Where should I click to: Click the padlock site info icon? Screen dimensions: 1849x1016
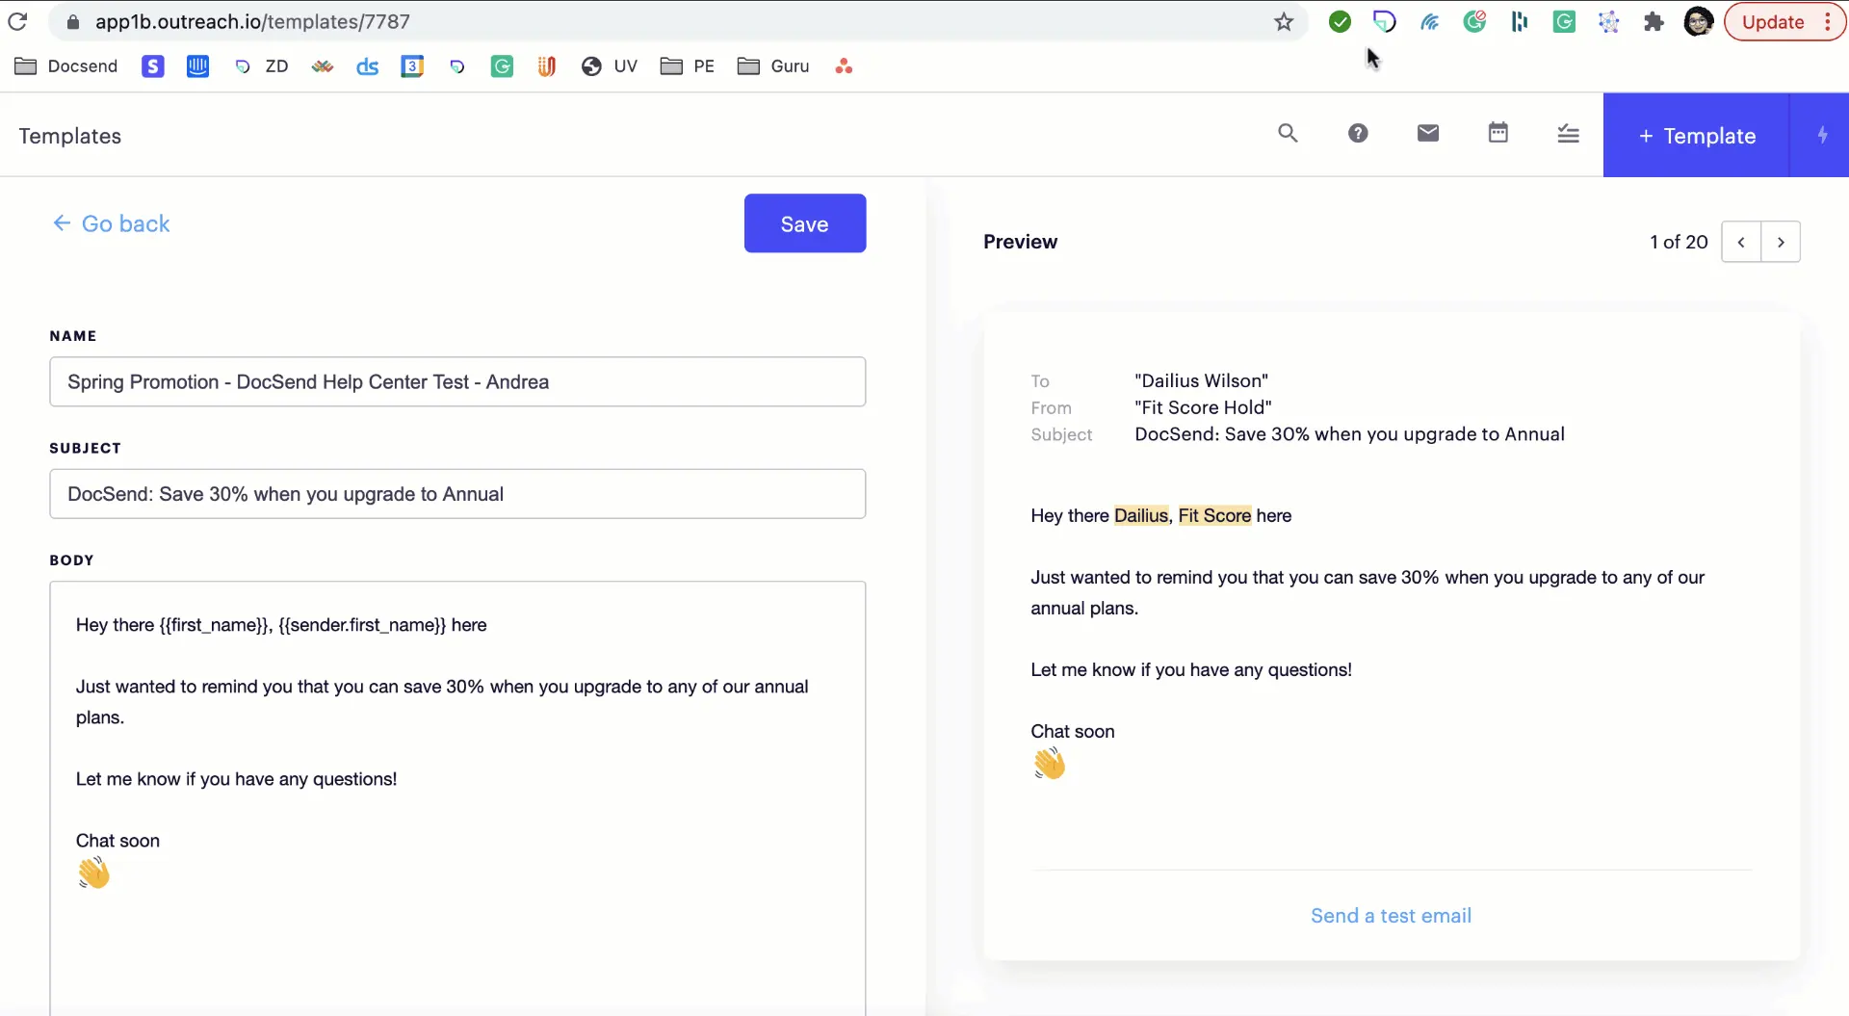coord(72,21)
